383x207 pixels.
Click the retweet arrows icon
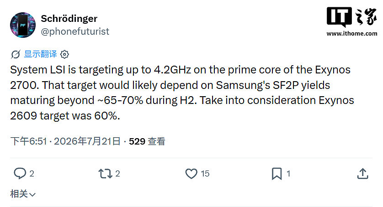click(105, 174)
